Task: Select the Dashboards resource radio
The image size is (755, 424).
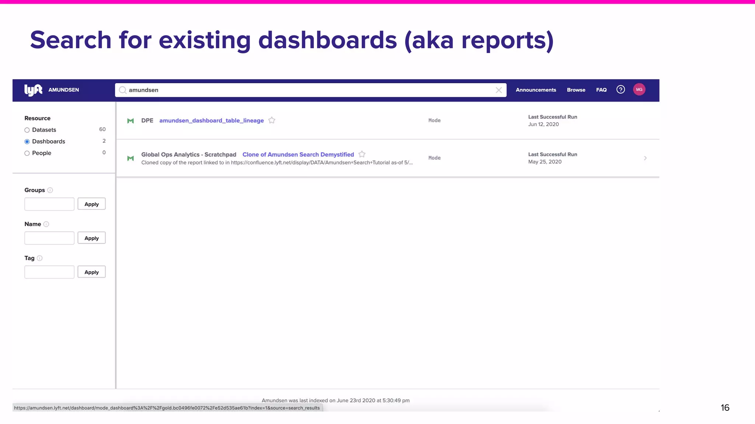Action: click(x=27, y=142)
